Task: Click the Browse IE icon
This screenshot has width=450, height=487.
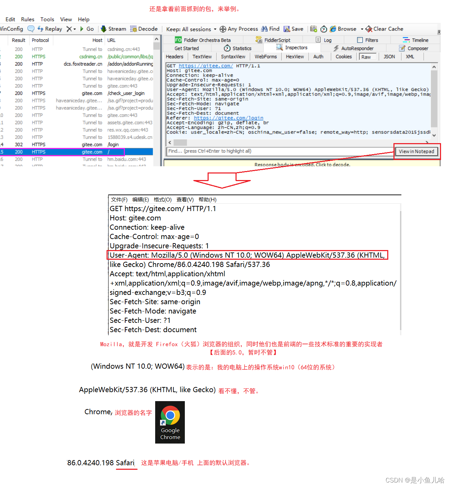Action: point(333,29)
